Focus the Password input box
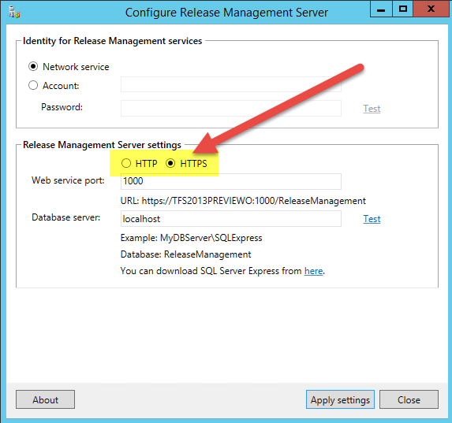 231,108
